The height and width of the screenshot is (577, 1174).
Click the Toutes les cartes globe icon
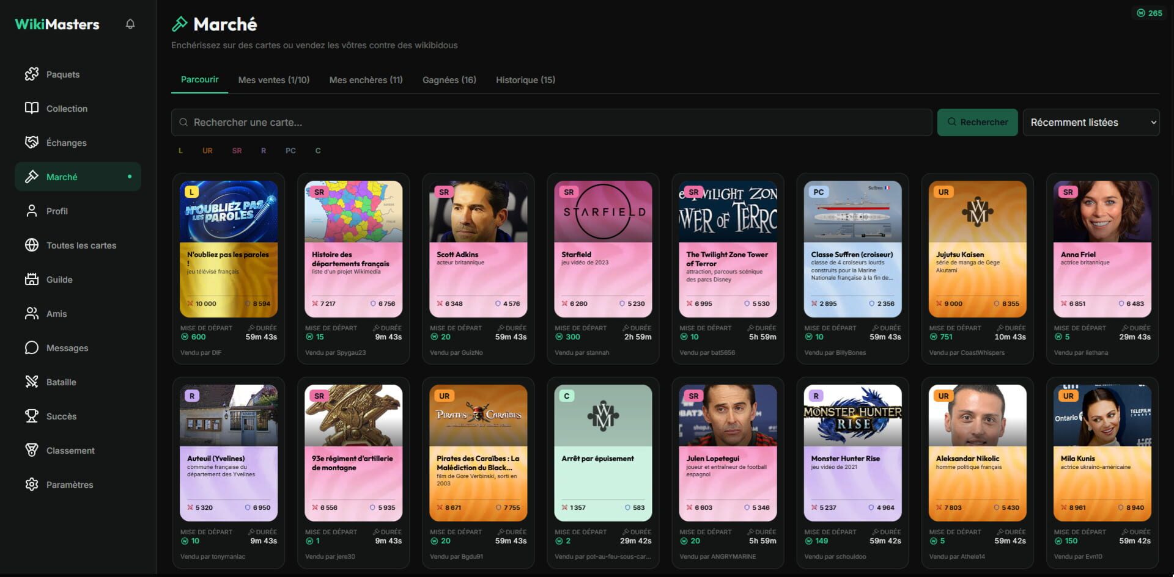[32, 245]
